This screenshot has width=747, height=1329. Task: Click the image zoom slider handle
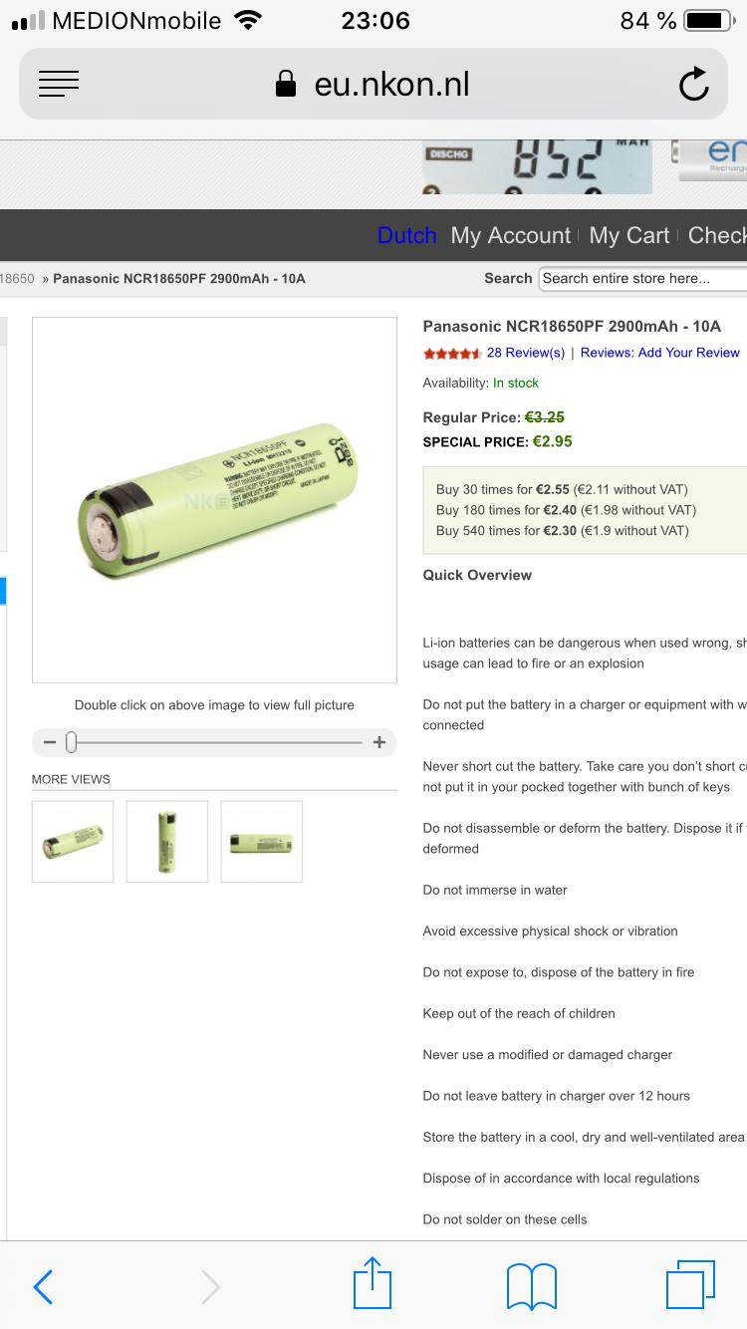click(x=71, y=742)
